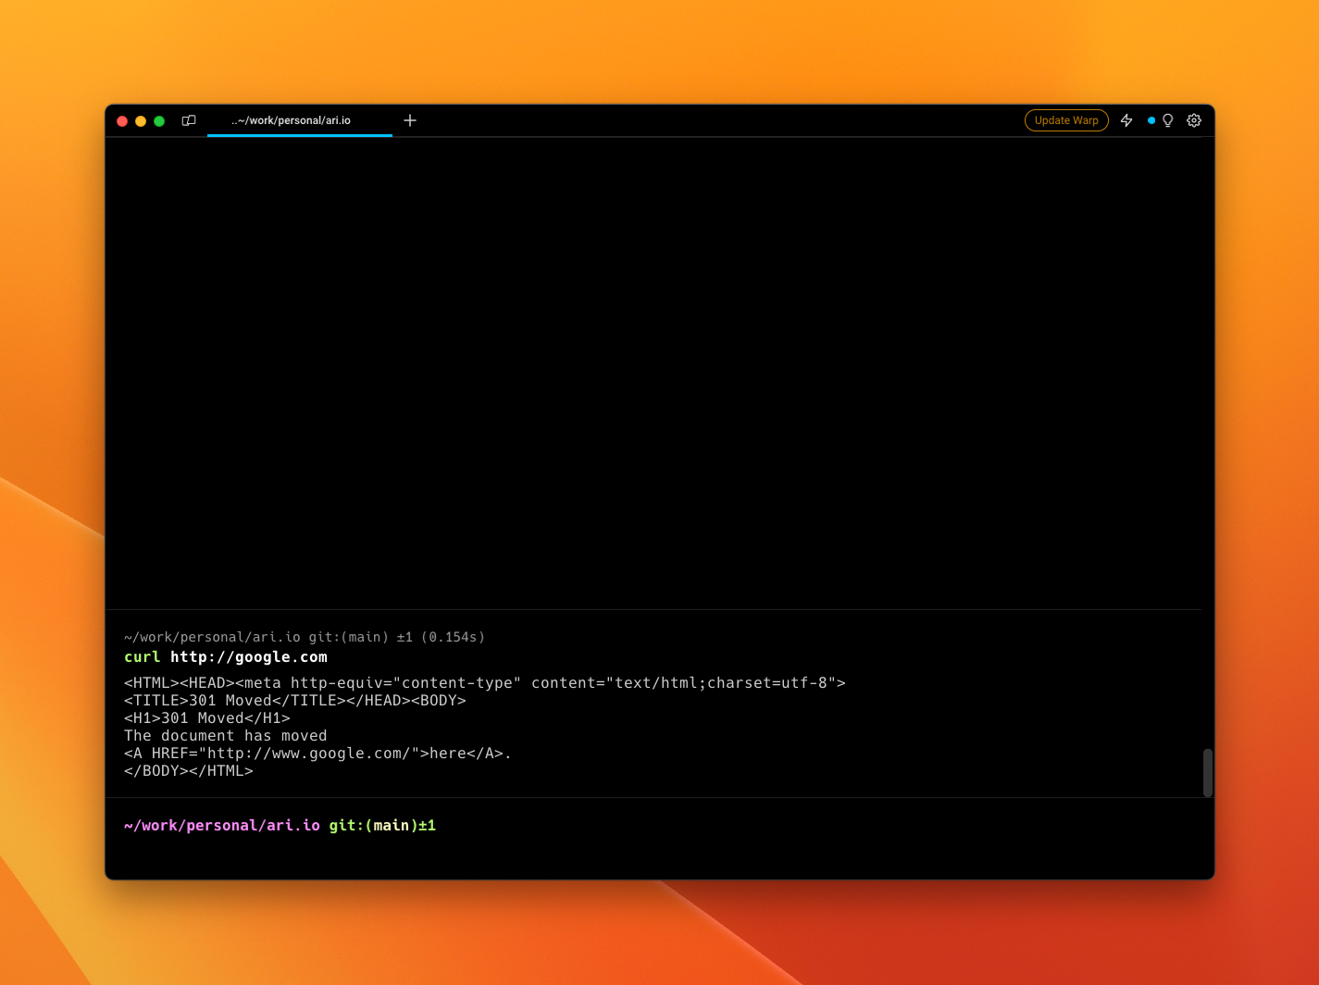The width and height of the screenshot is (1319, 985).
Task: Click the 301 Moved TITLE output line
Action: 294,701
